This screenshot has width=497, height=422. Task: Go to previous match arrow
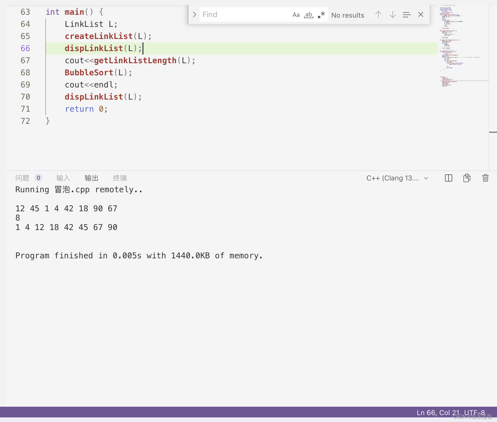tap(378, 14)
